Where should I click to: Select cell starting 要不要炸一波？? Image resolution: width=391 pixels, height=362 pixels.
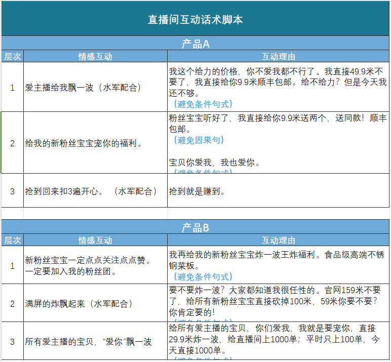[278, 303]
